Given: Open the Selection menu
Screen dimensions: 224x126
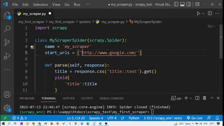Looking at the screenshot, I should click(x=41, y=5).
